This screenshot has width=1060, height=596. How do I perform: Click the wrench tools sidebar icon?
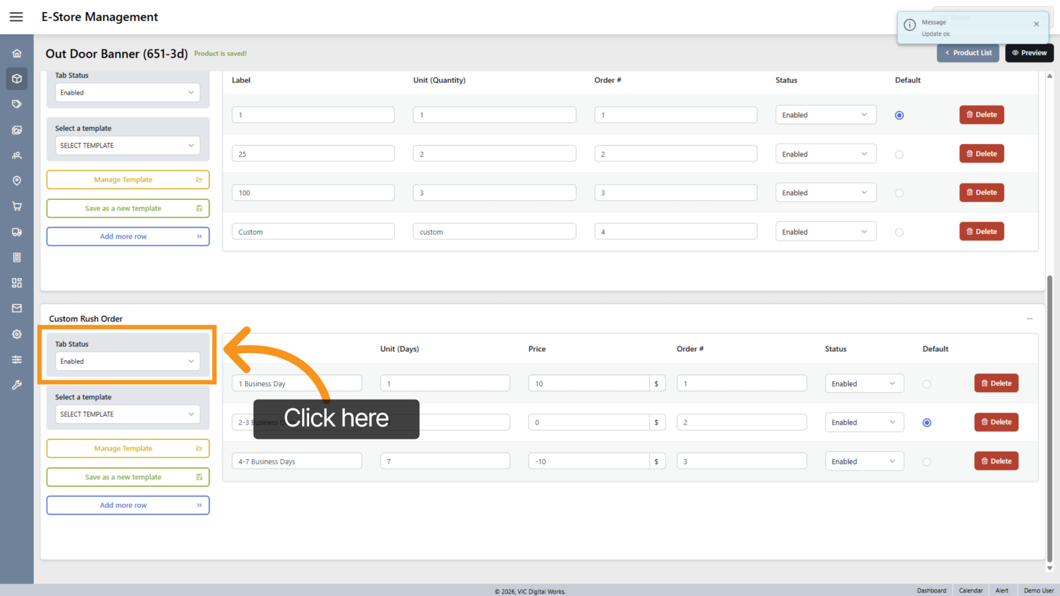[x=17, y=385]
